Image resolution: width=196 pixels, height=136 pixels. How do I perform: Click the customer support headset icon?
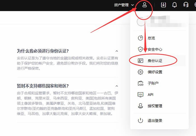(x=186, y=5)
